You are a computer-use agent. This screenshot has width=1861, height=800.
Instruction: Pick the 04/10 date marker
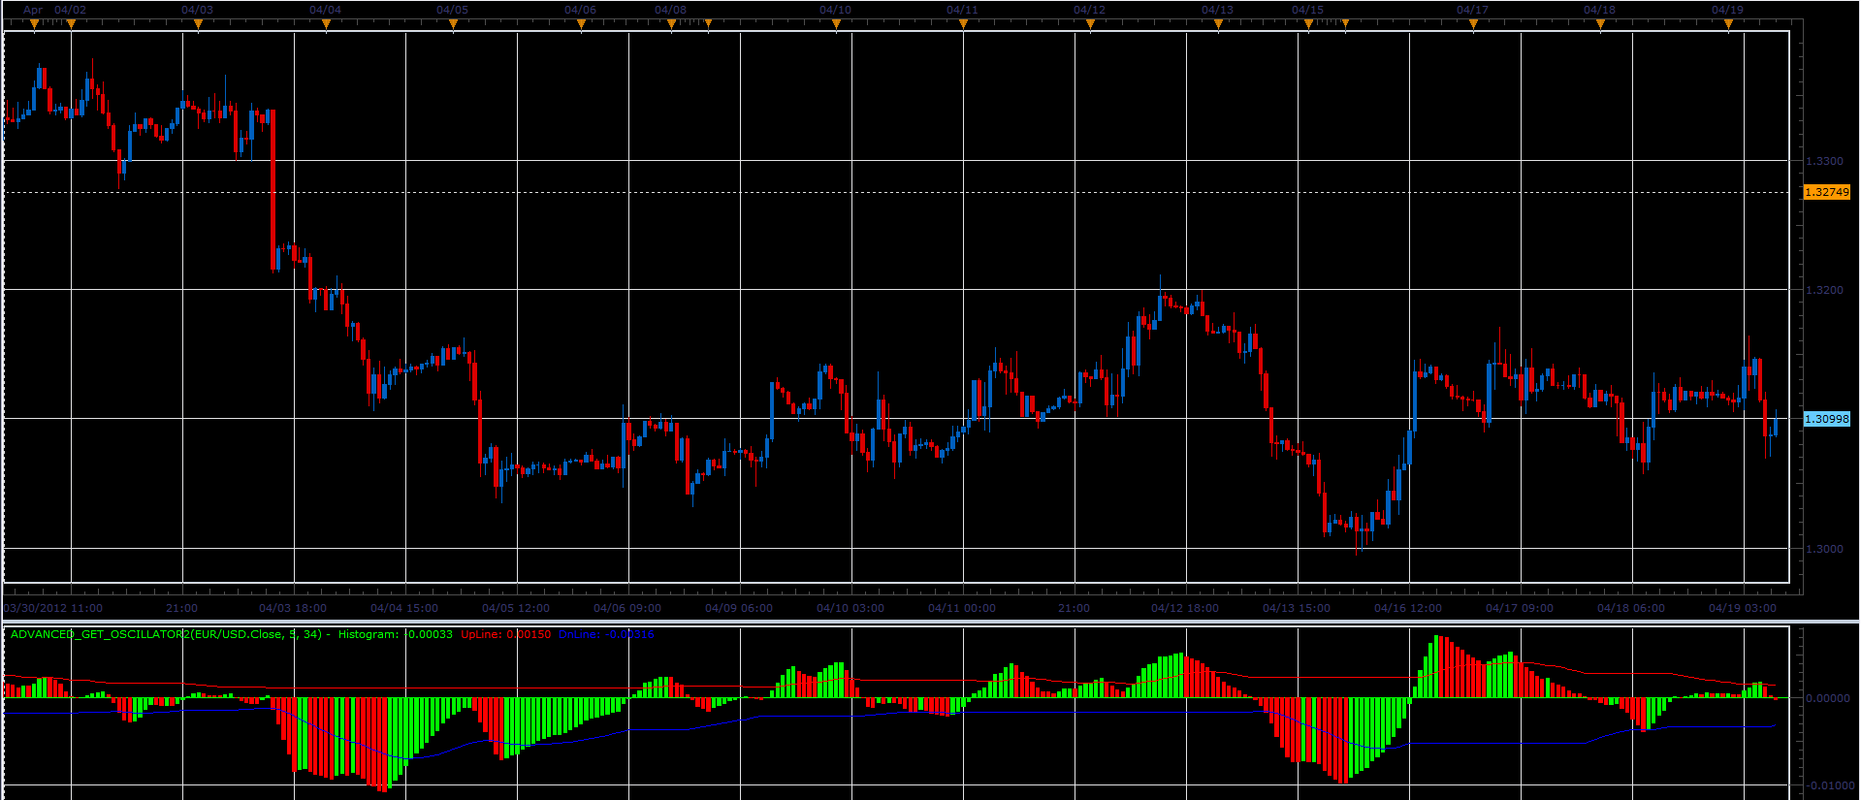(x=836, y=24)
